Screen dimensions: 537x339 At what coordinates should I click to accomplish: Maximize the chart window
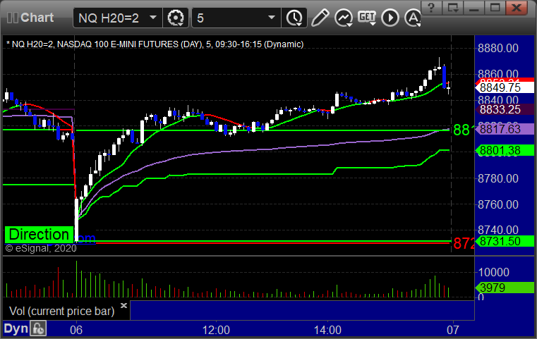click(495, 8)
